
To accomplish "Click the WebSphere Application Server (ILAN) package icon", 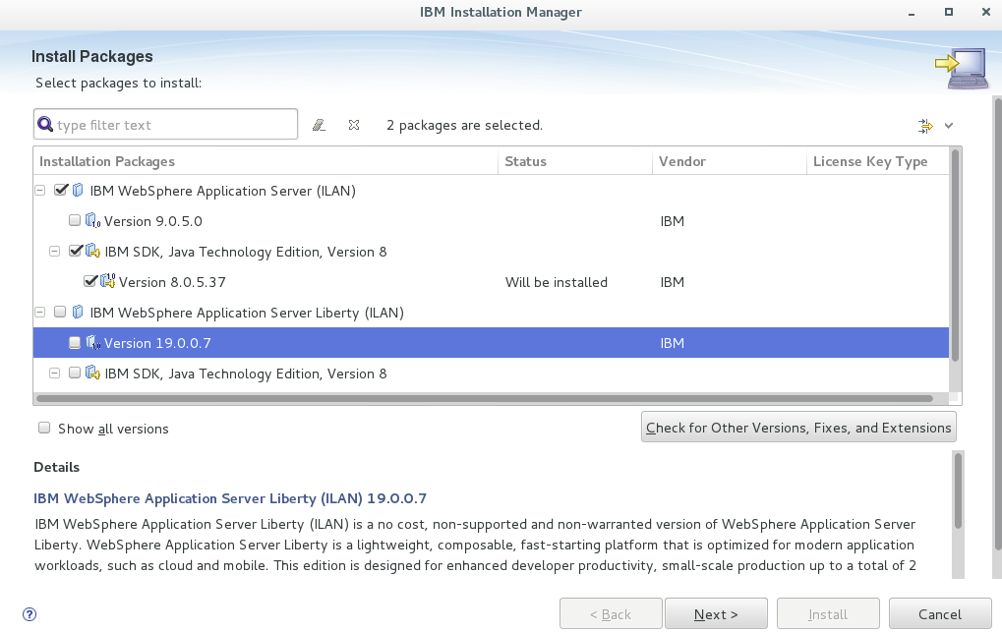I will [x=78, y=191].
